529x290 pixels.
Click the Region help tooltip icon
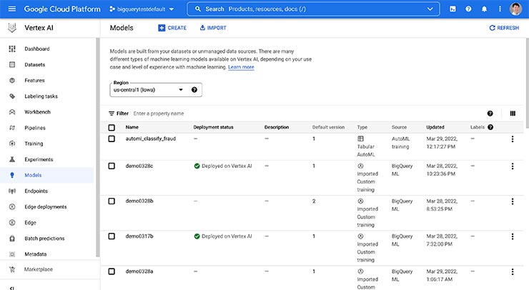click(194, 90)
